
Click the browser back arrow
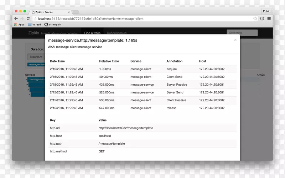(16, 18)
